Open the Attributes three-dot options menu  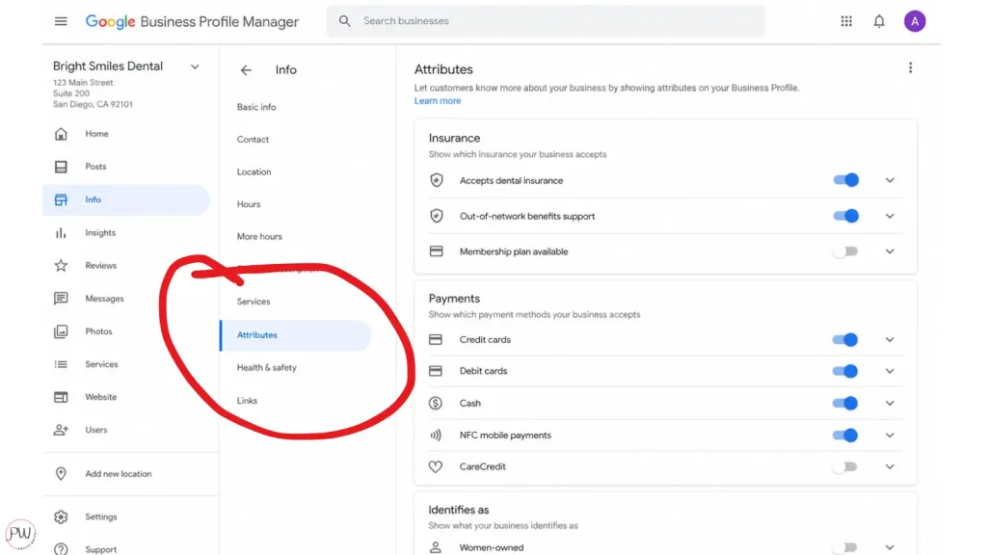pos(910,68)
